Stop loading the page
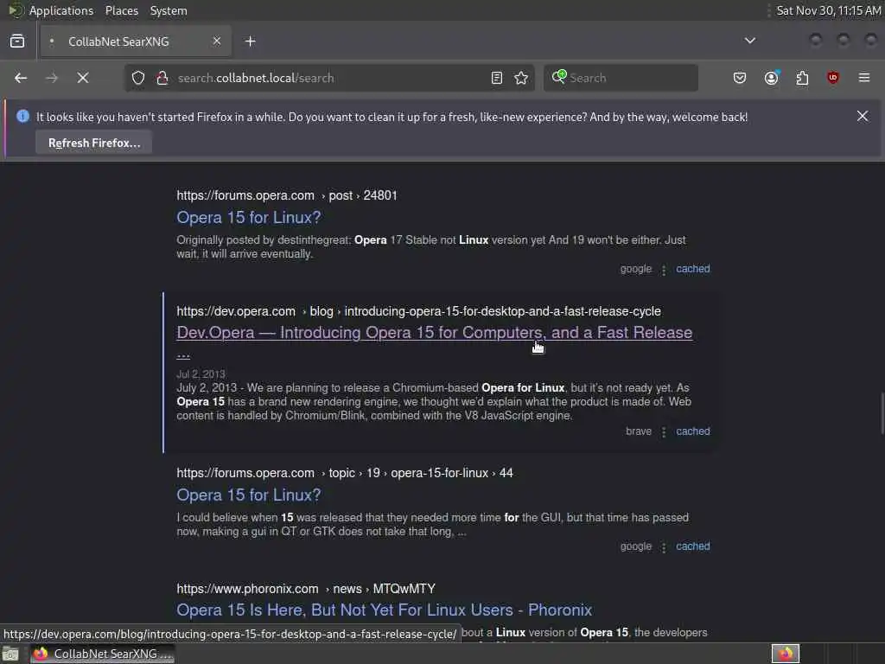 point(83,78)
